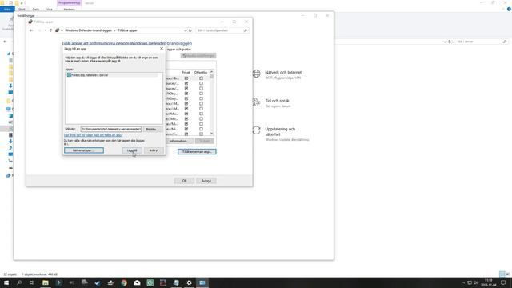Screen dimensions: 512x288
Task: Click the allowed apps list scroll-down arrow
Action: click(211, 134)
